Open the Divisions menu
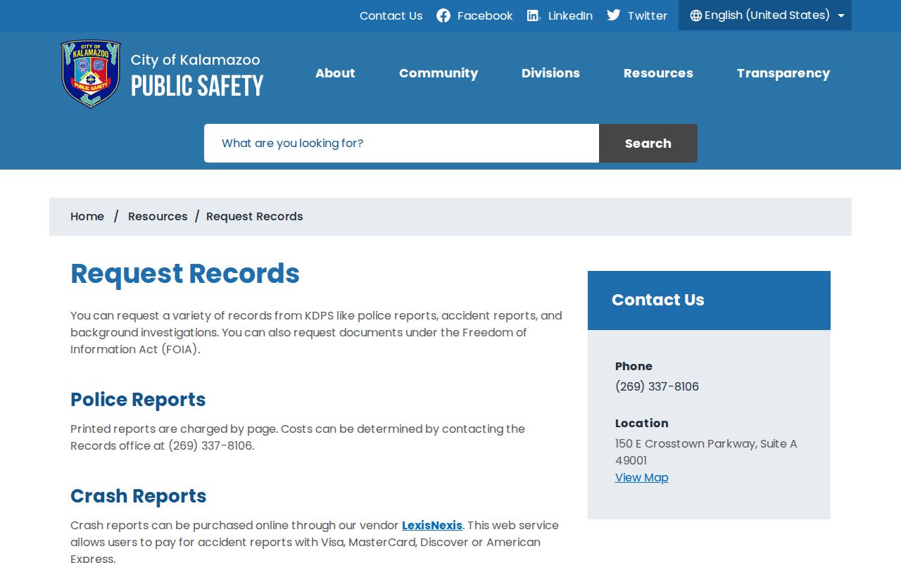 point(550,73)
